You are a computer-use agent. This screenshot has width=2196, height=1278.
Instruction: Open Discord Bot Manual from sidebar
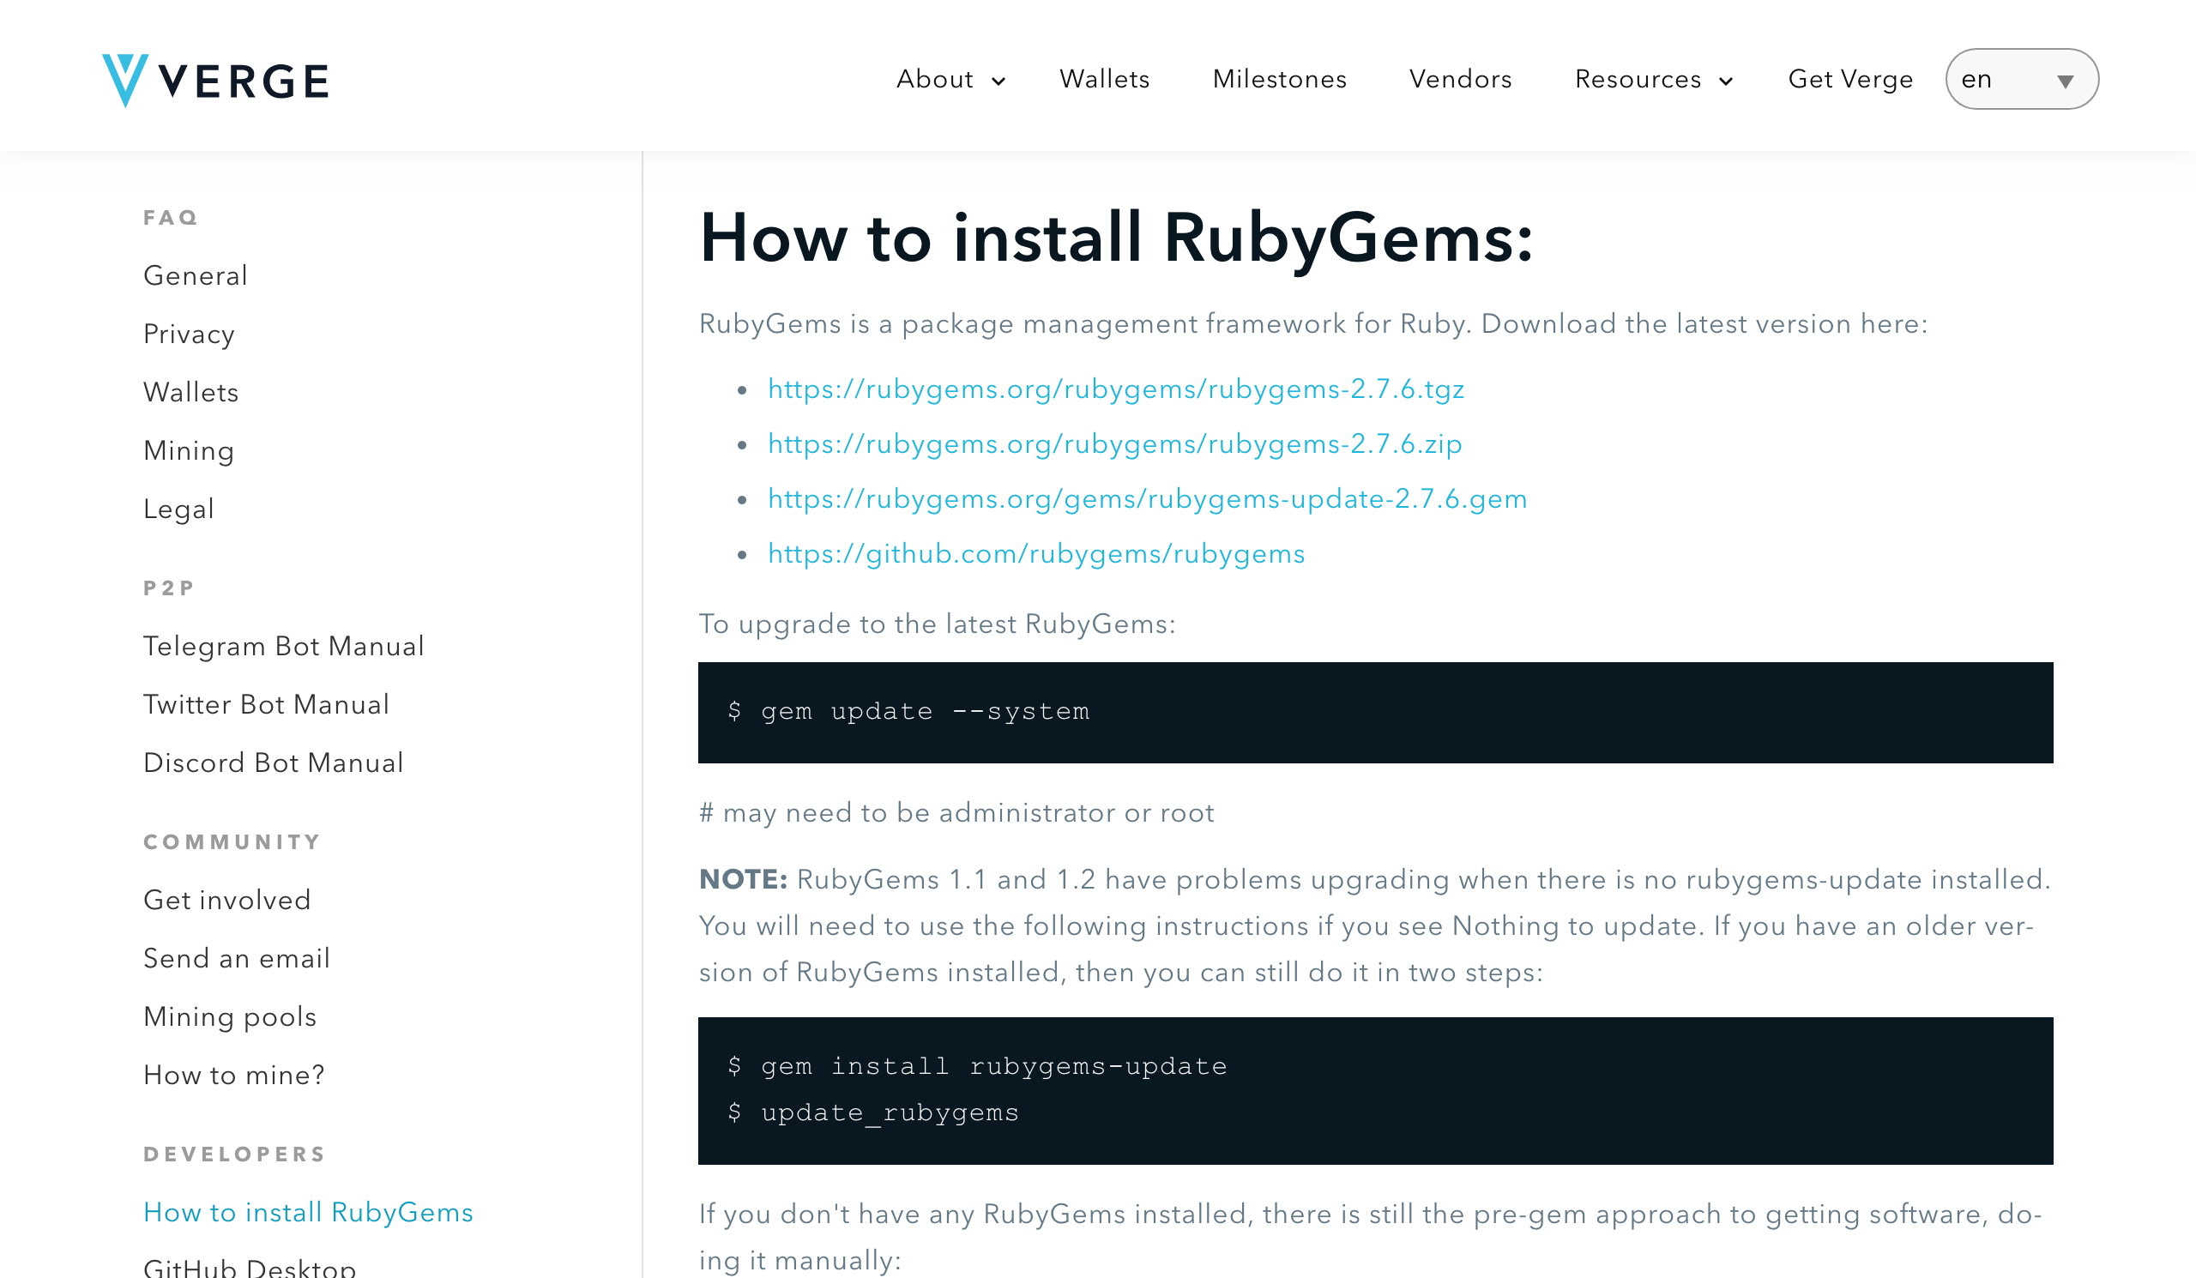click(x=273, y=763)
